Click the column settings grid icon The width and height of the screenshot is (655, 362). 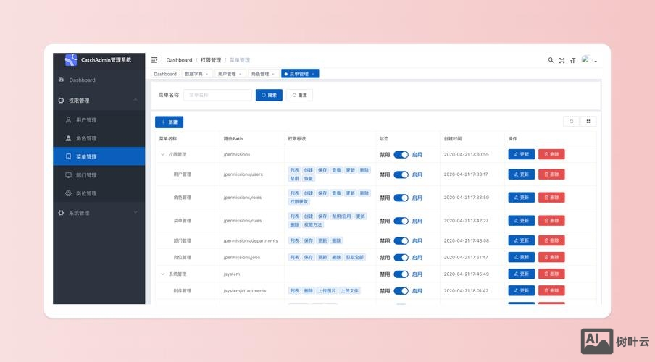point(588,122)
